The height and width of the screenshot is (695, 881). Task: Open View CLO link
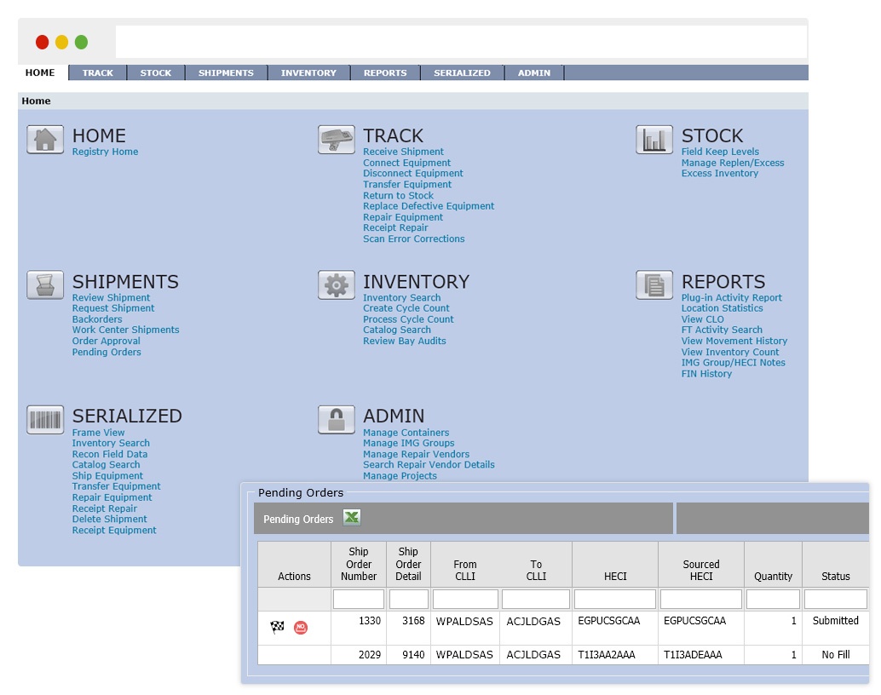pos(702,319)
